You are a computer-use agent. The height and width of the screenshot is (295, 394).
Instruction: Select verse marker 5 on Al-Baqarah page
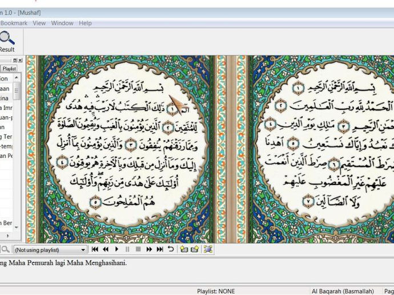tap(95, 203)
